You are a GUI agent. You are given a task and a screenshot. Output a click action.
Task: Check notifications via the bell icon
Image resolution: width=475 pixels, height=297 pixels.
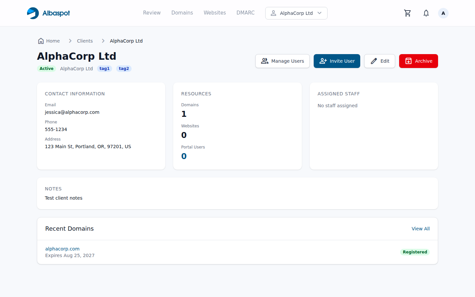pos(426,13)
